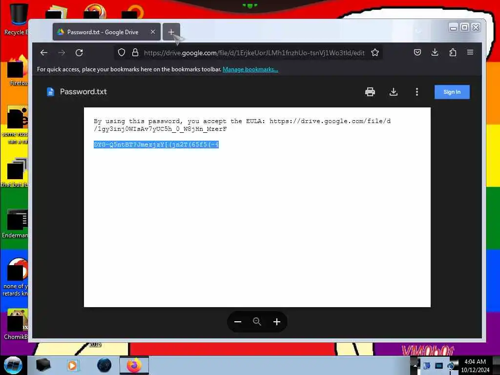
Task: Close the Password.txt tab
Action: (x=153, y=32)
